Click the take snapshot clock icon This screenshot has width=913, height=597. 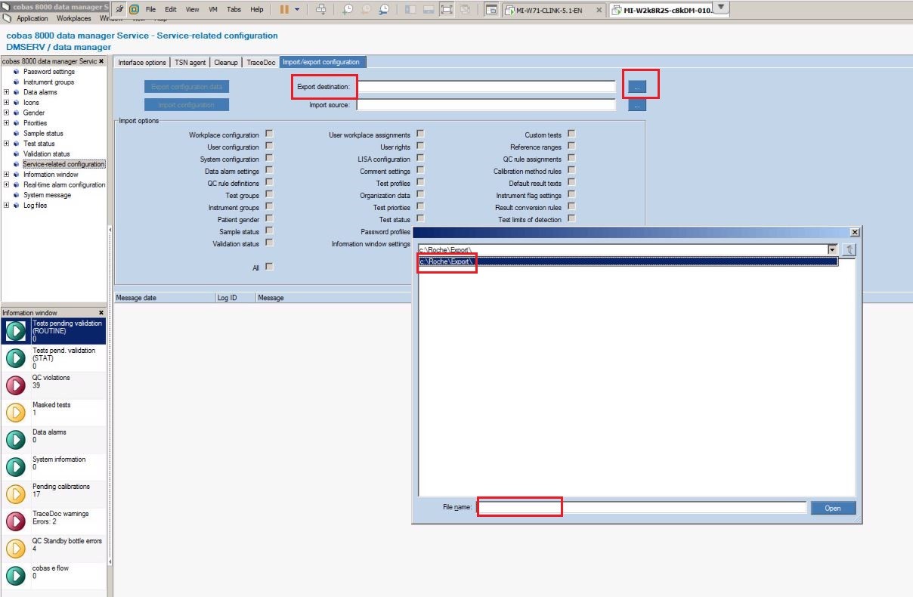coord(347,10)
